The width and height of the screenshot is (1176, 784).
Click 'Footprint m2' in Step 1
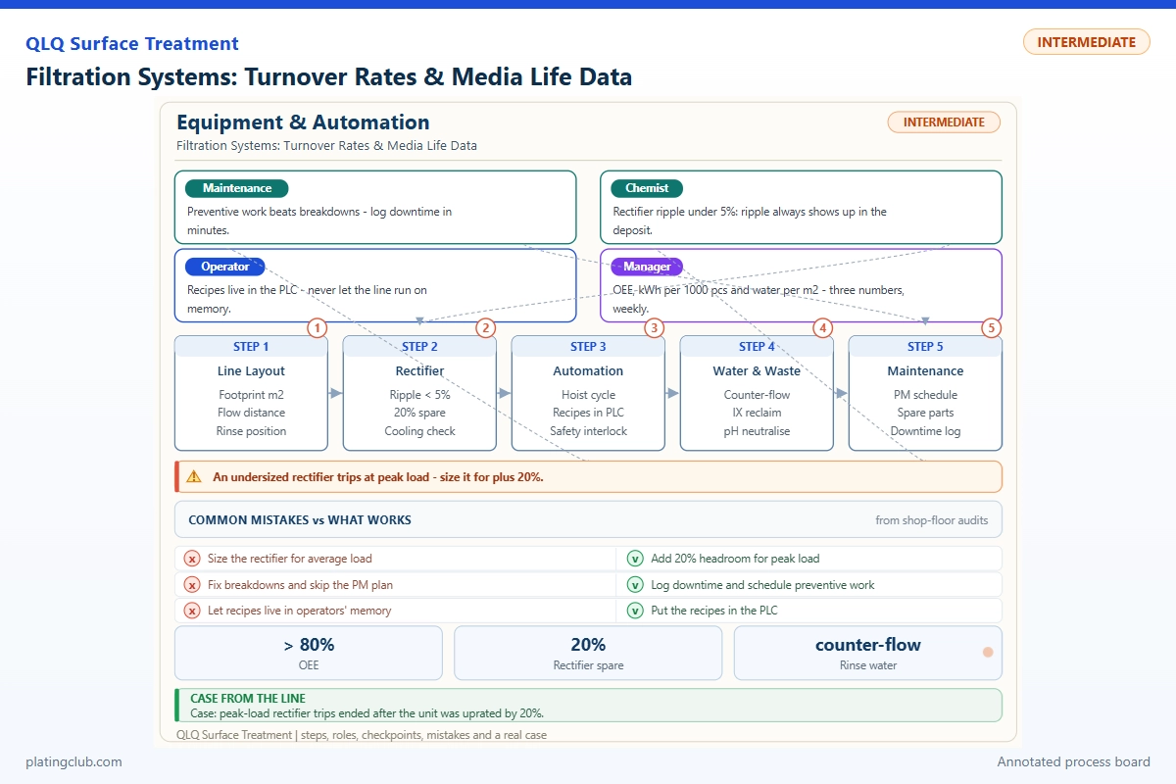(251, 395)
